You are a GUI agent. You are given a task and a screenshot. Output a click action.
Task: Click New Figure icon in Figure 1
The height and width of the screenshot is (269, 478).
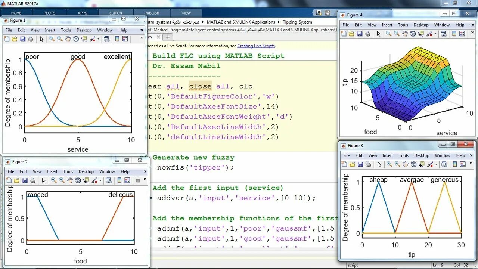[6, 39]
